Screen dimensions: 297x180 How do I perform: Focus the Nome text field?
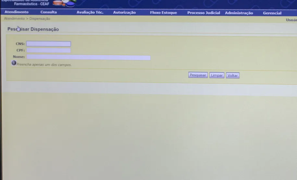tap(89, 57)
